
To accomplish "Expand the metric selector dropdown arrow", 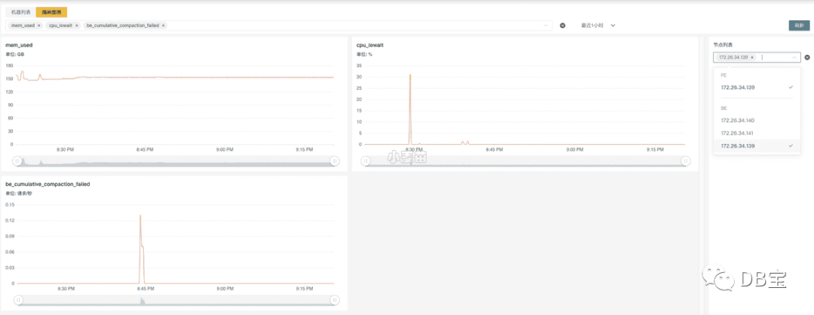I will (546, 26).
